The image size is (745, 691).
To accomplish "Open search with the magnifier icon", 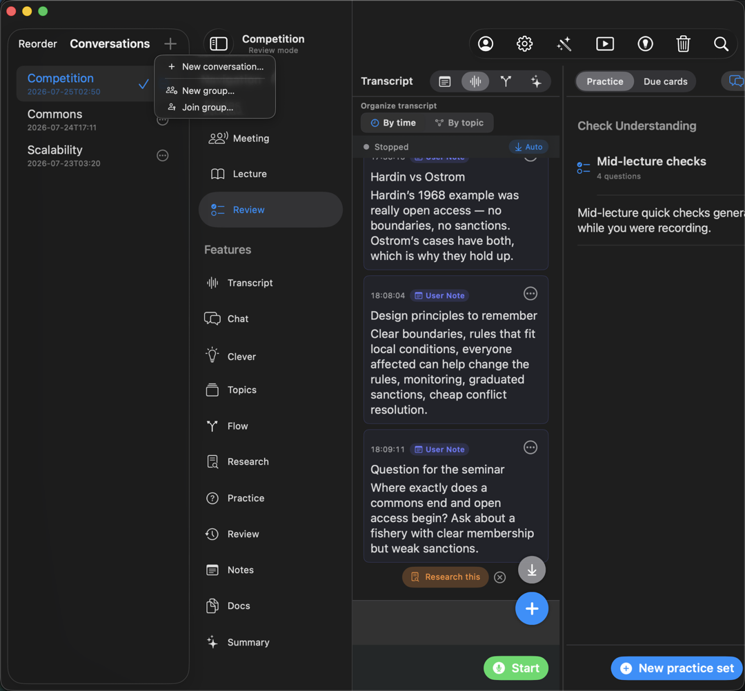I will [721, 43].
